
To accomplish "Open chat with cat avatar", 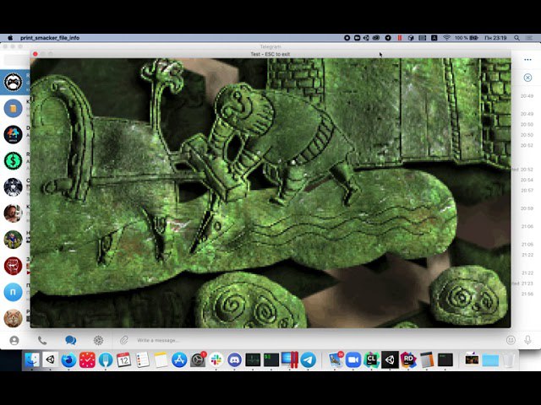I will [x=14, y=318].
